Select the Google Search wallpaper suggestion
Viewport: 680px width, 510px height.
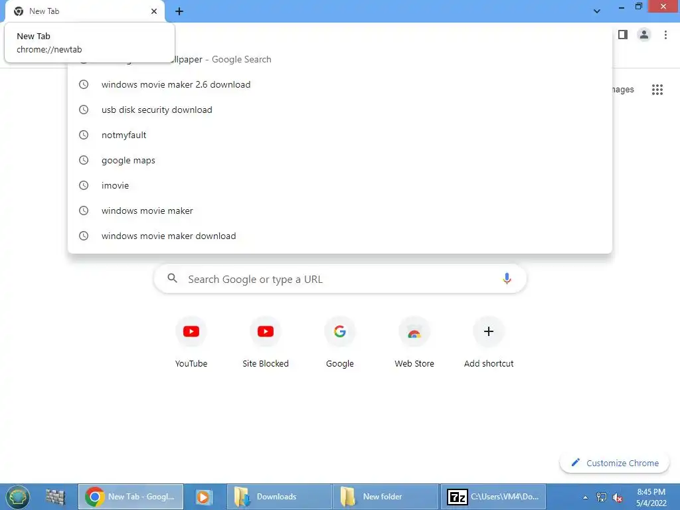click(340, 60)
